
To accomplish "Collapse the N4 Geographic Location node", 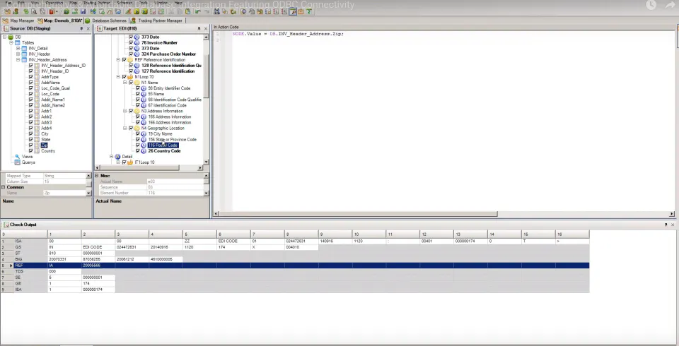I will tap(124, 129).
